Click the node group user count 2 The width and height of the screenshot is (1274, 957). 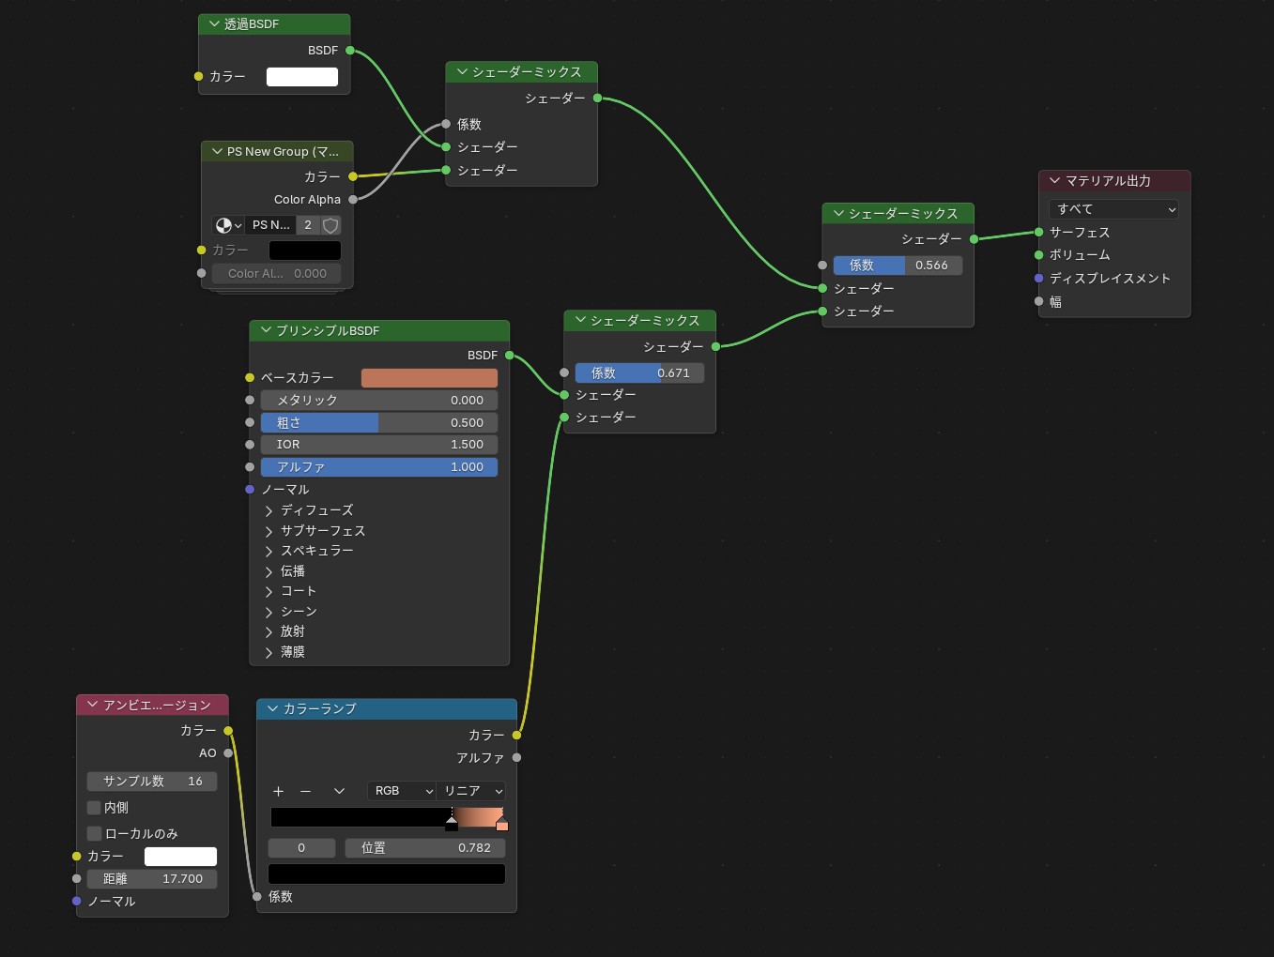[x=307, y=225]
